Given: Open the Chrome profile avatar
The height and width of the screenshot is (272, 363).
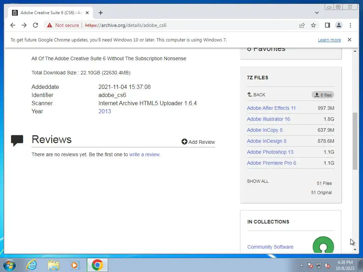Looking at the screenshot, I should point(339,25).
